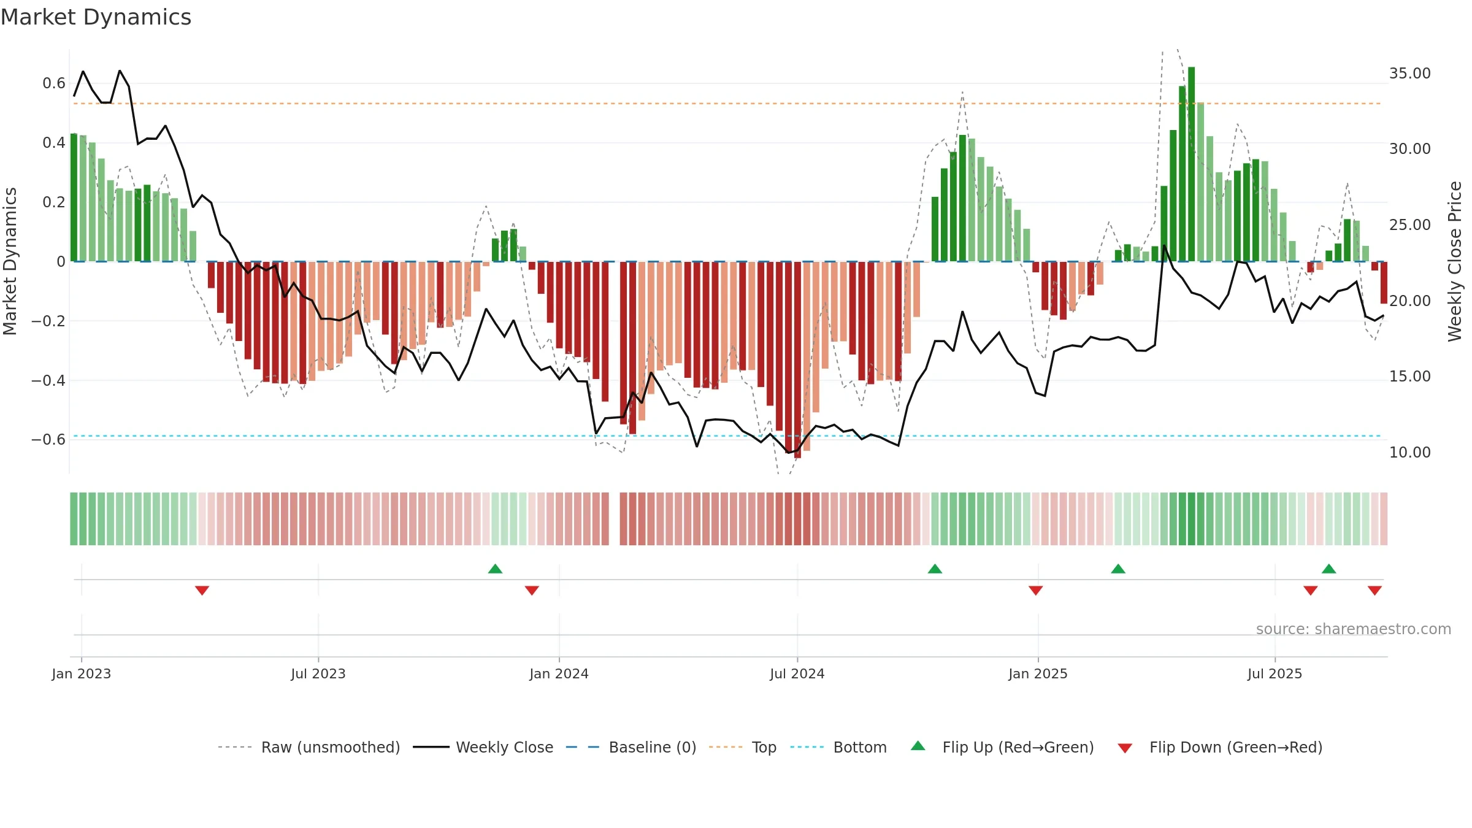Screen dimensions: 1472x828
Task: Click the Jan 2024 x-axis label
Action: (559, 673)
